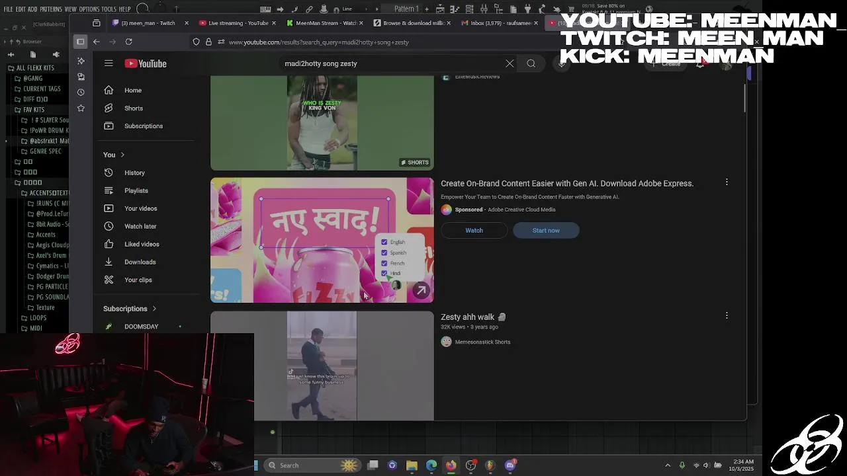Open DOOMSDAY subscription channel
847x476 pixels.
[x=141, y=327]
